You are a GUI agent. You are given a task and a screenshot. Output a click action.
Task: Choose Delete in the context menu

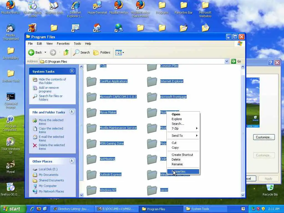(x=183, y=159)
